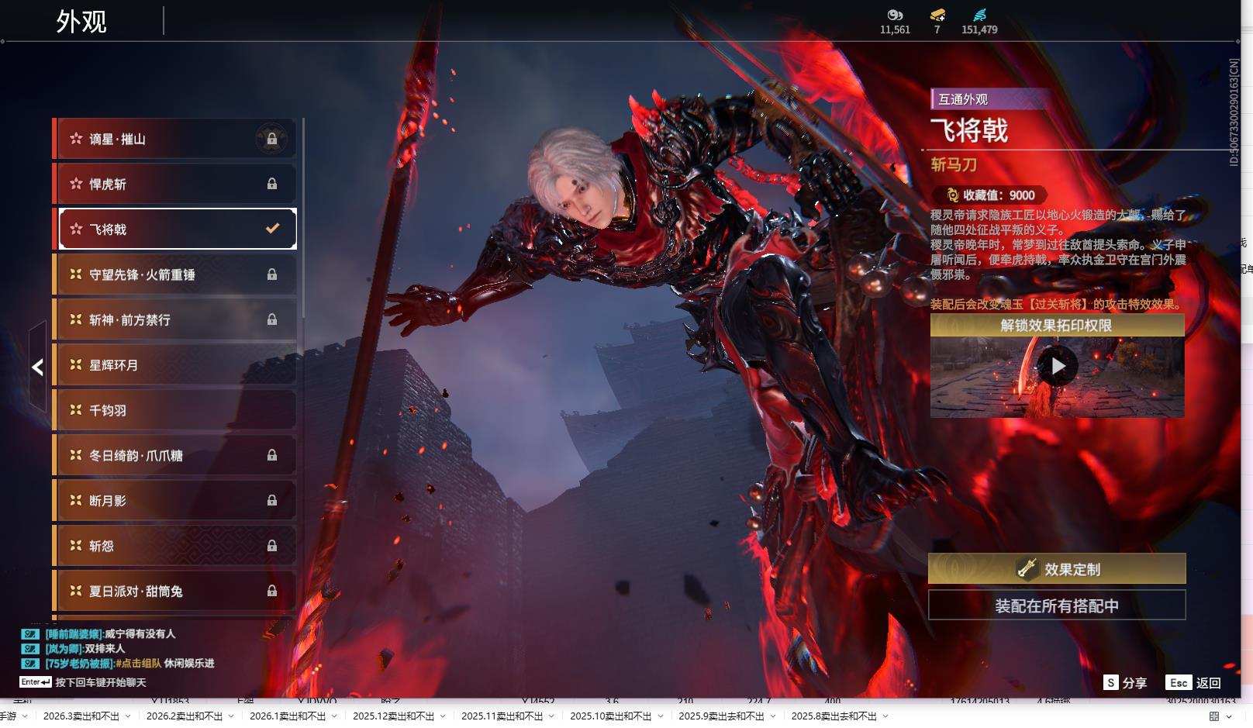Click the star rarity icon of 悍虎斩
1253x728 pixels.
click(76, 184)
